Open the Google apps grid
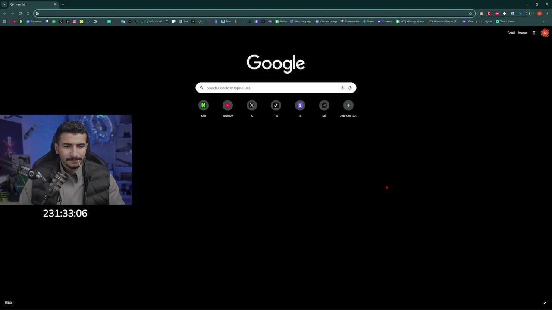552x310 pixels. click(x=535, y=33)
